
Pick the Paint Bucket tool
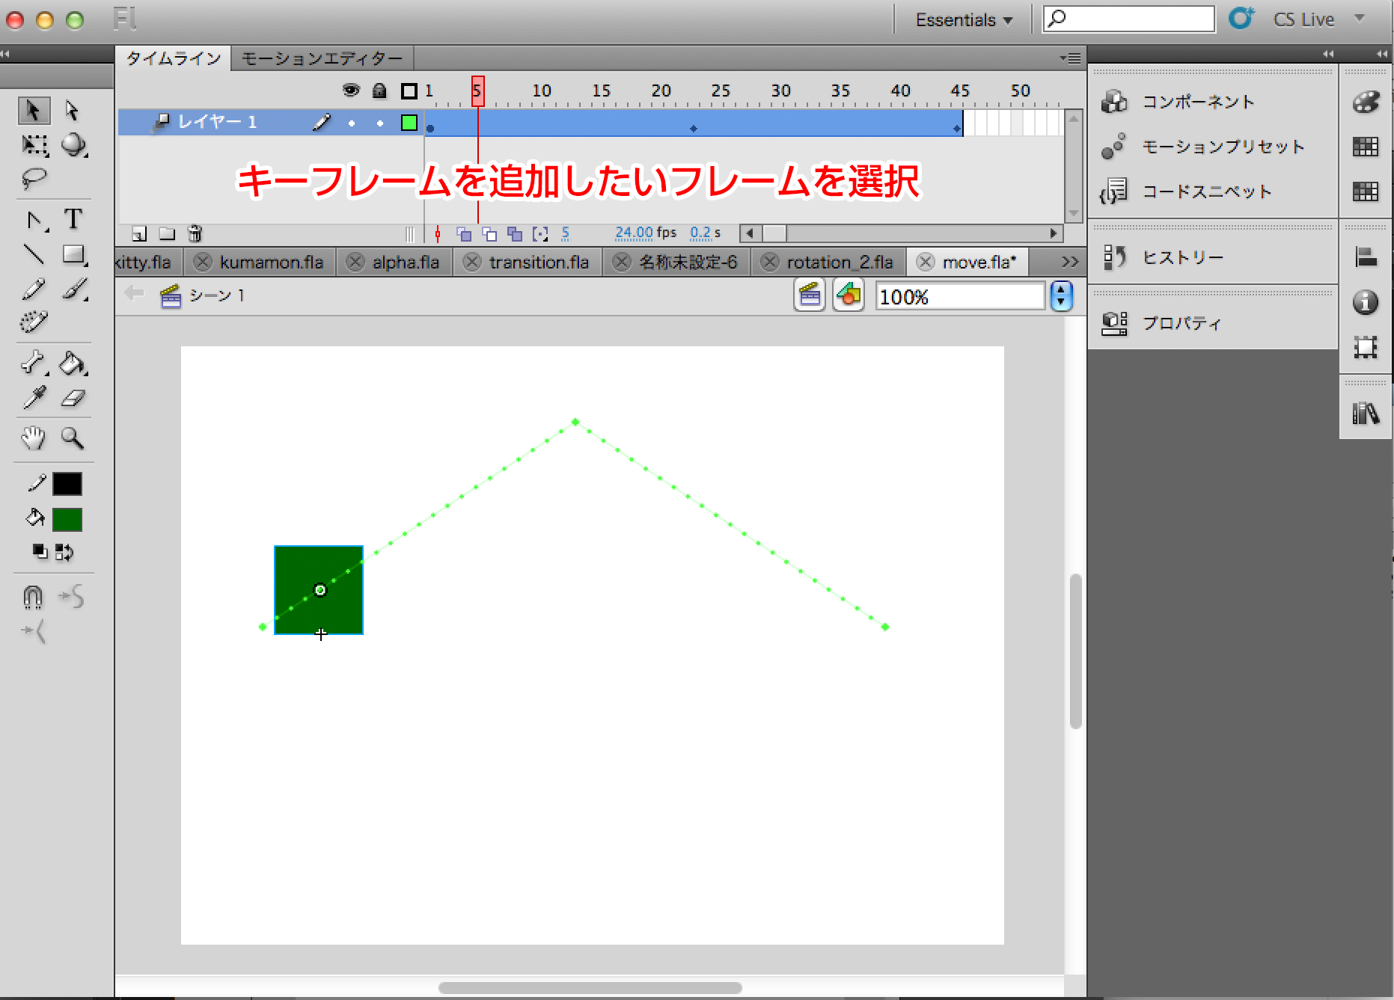click(73, 364)
